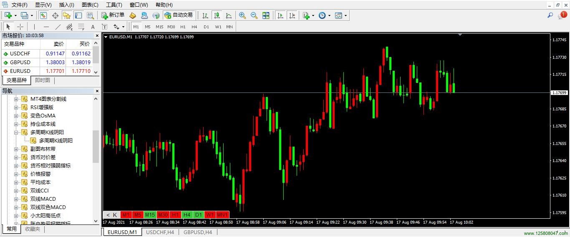Toggle the Navigator folder-star icon
The image size is (570, 237).
tap(67, 15)
